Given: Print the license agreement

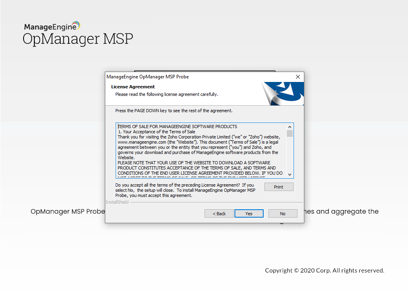Looking at the screenshot, I should pyautogui.click(x=278, y=187).
